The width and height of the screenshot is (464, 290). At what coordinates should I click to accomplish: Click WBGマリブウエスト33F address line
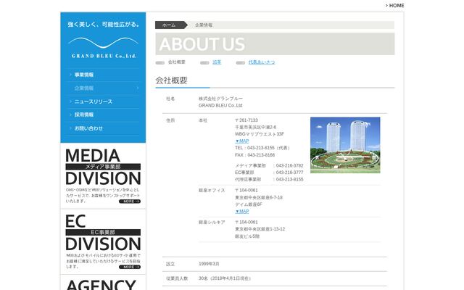[260, 134]
